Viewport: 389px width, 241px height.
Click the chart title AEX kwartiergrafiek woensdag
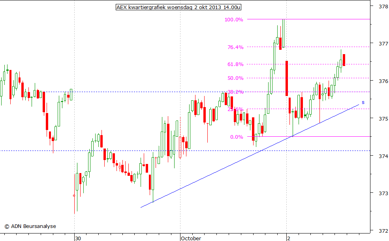point(179,7)
